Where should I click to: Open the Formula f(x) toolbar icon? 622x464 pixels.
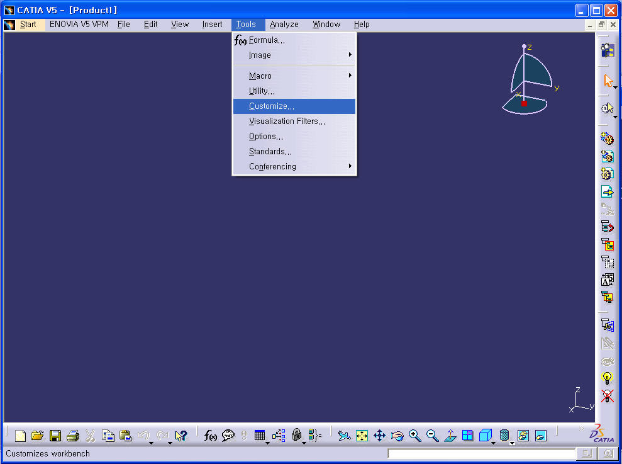pyautogui.click(x=211, y=436)
